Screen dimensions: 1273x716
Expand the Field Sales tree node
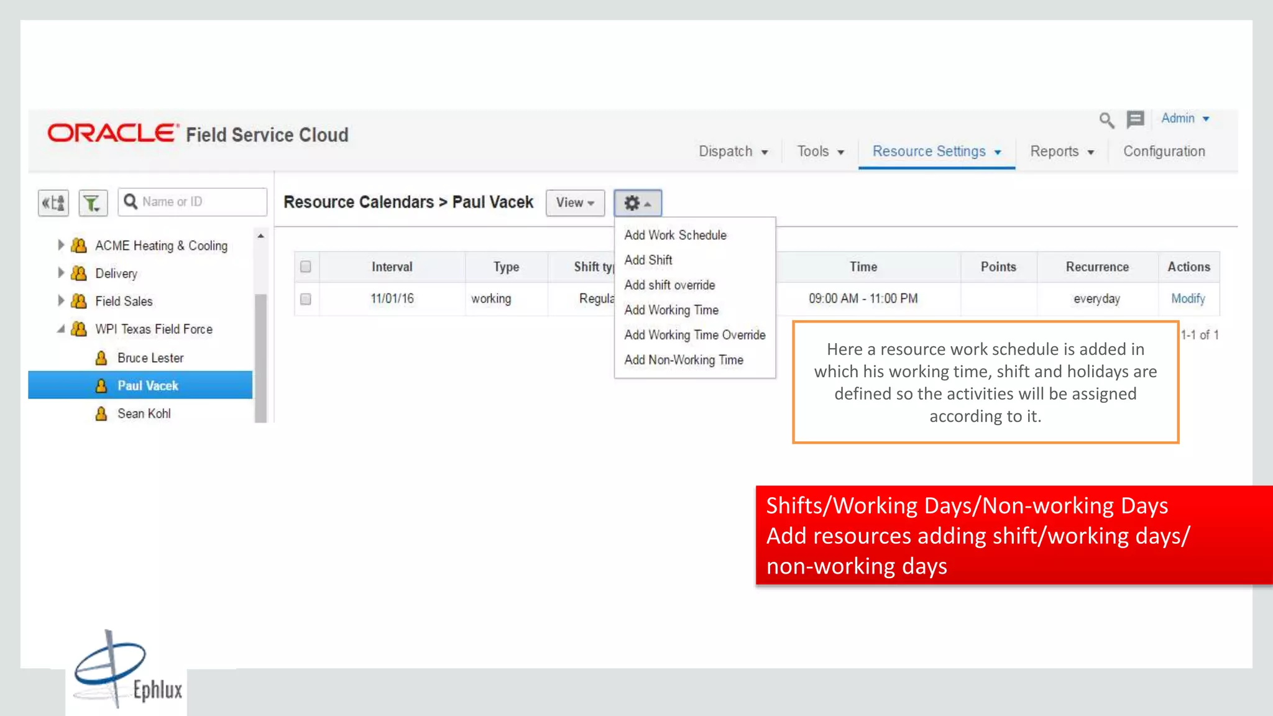tap(61, 300)
